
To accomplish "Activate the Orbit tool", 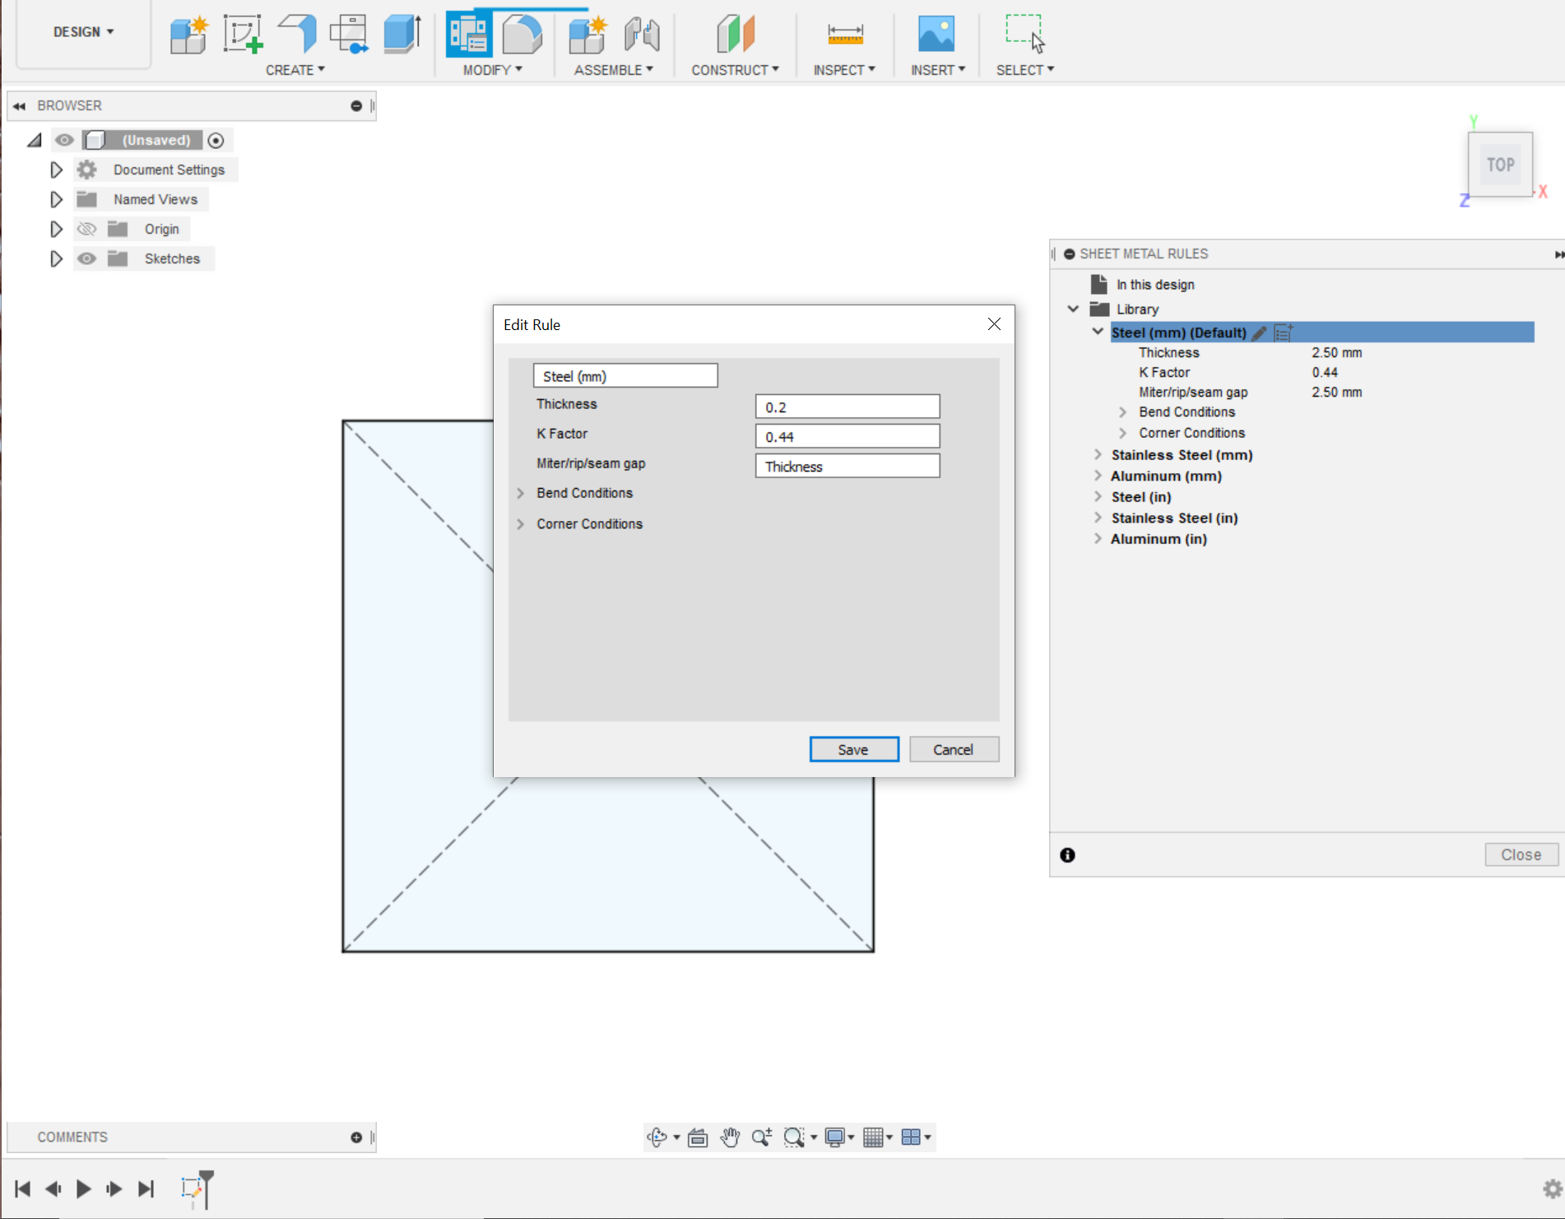I will [657, 1137].
